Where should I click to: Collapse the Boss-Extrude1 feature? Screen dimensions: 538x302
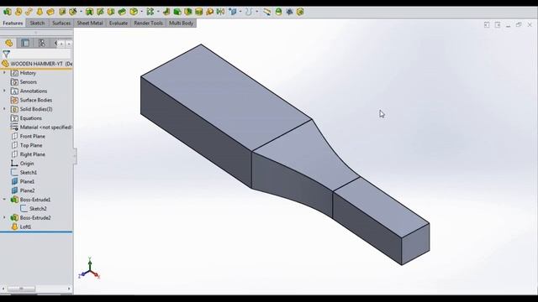tap(4, 200)
